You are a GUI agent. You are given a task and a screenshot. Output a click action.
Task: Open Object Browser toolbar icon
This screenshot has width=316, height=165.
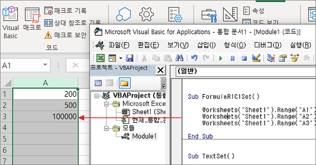pyautogui.click(x=295, y=58)
